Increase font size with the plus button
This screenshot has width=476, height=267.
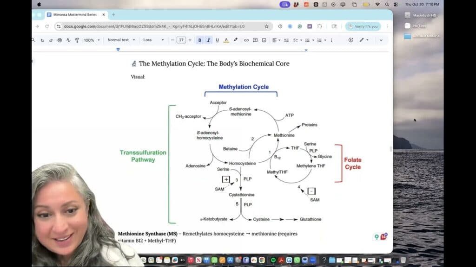[x=190, y=40]
